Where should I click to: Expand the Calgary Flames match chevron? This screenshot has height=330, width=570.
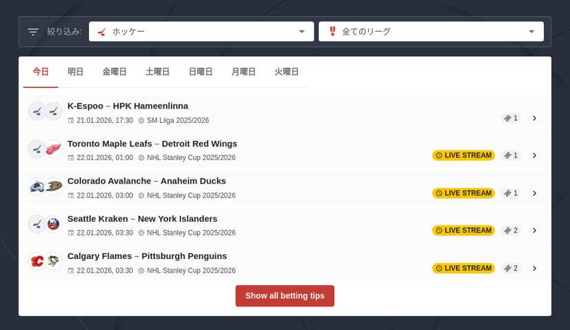tap(534, 268)
